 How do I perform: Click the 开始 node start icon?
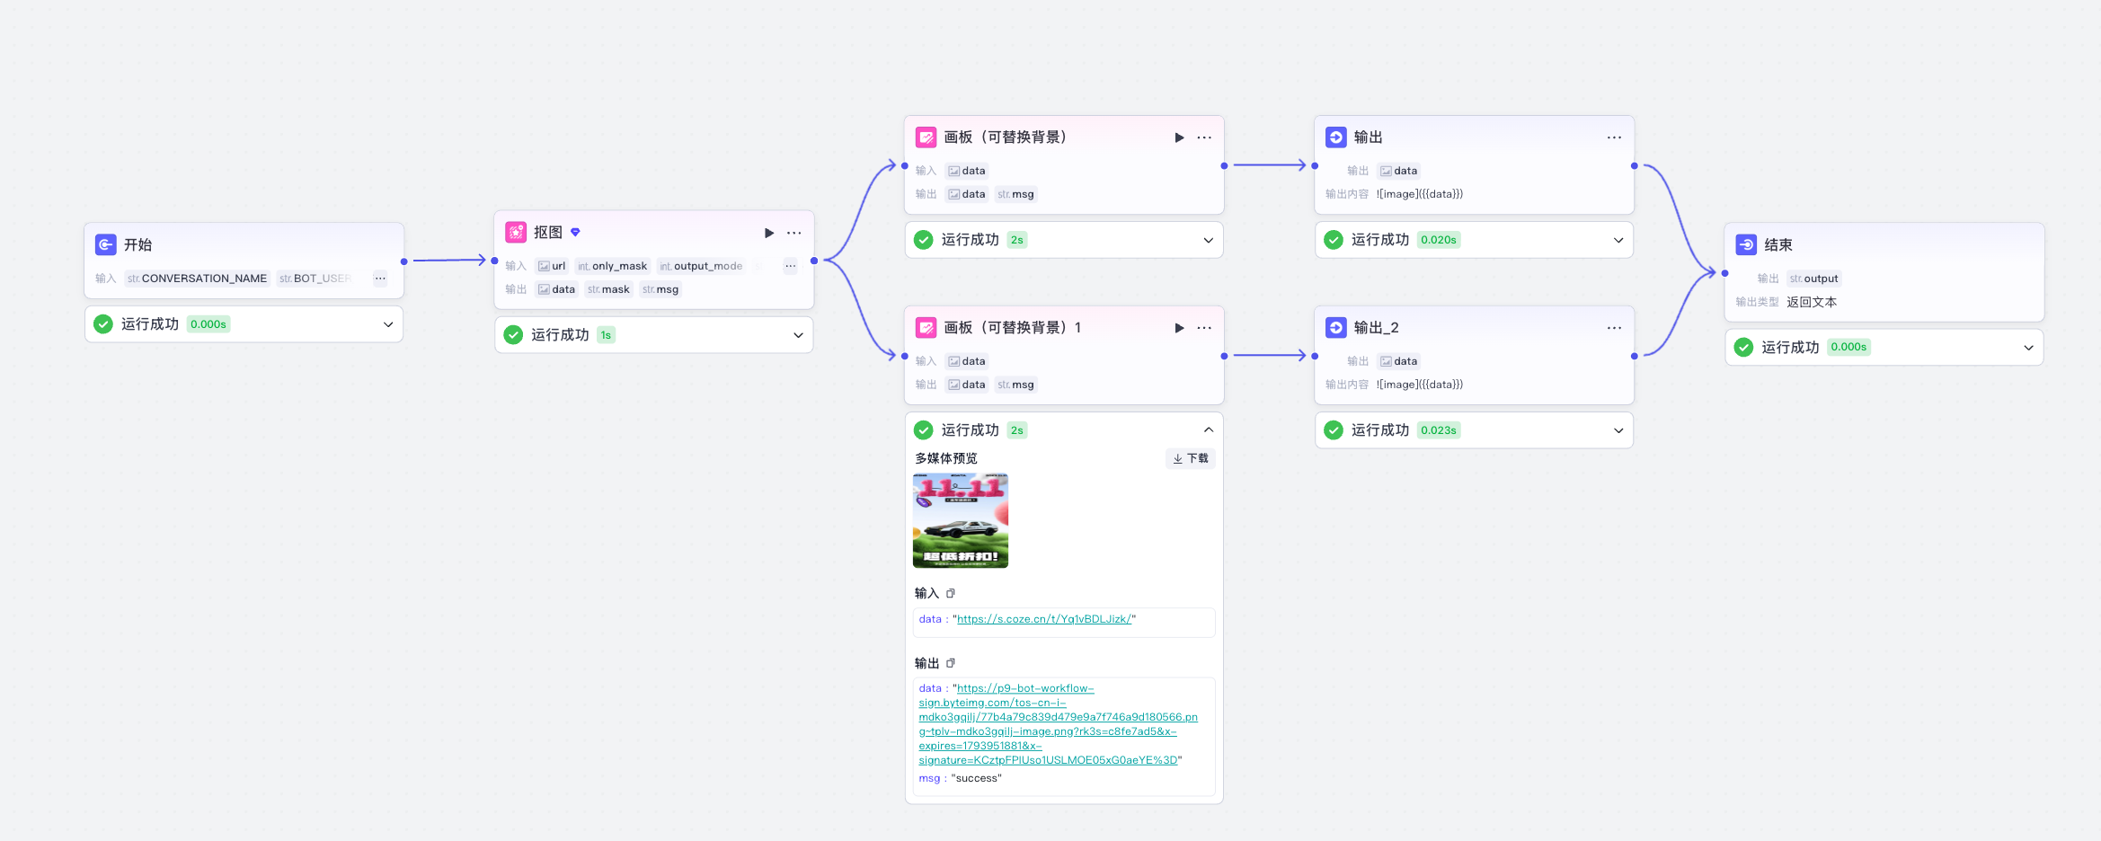(106, 244)
